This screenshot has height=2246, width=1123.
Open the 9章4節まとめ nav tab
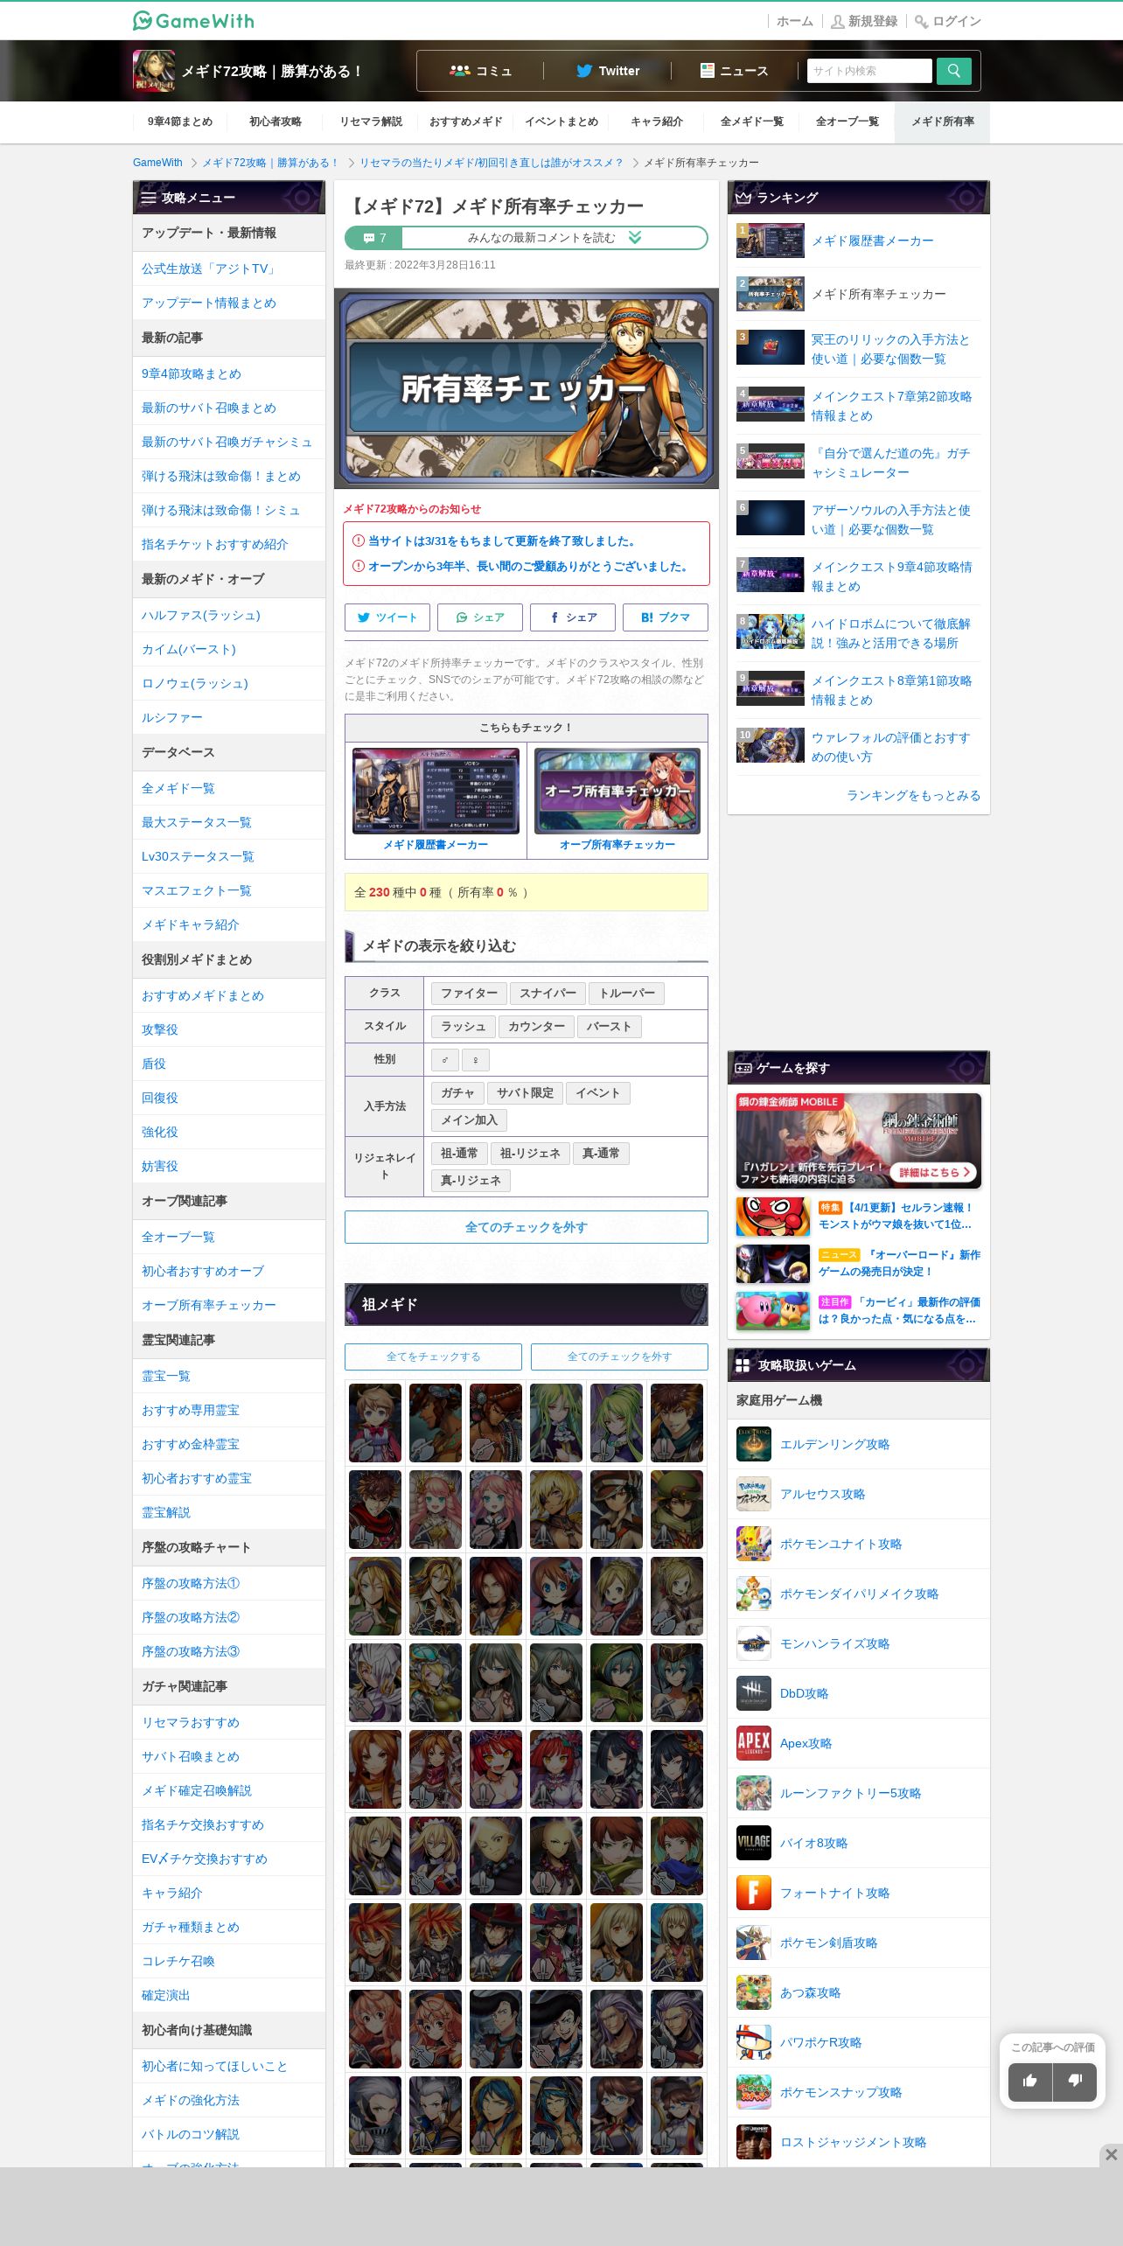coord(180,122)
